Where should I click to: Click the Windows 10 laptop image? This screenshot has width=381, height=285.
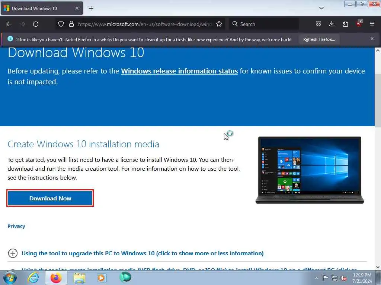310,170
